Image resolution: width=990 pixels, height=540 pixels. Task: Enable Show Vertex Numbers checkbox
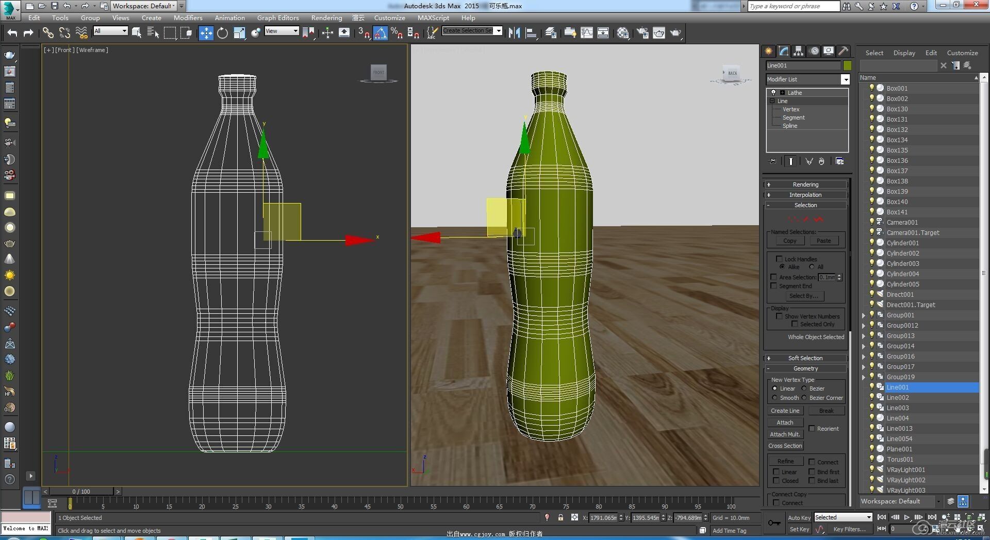(779, 316)
